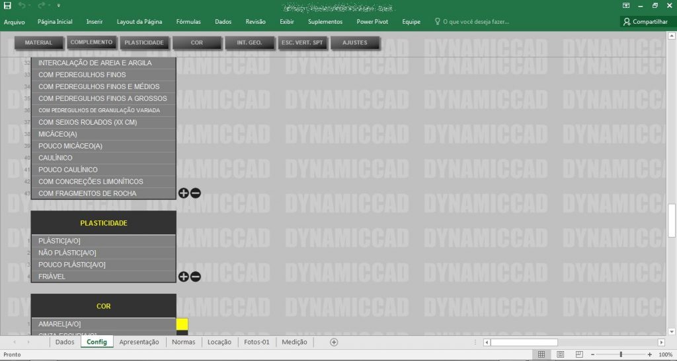Click the AJUSTES navigation button
The height and width of the screenshot is (361, 677).
(x=355, y=43)
